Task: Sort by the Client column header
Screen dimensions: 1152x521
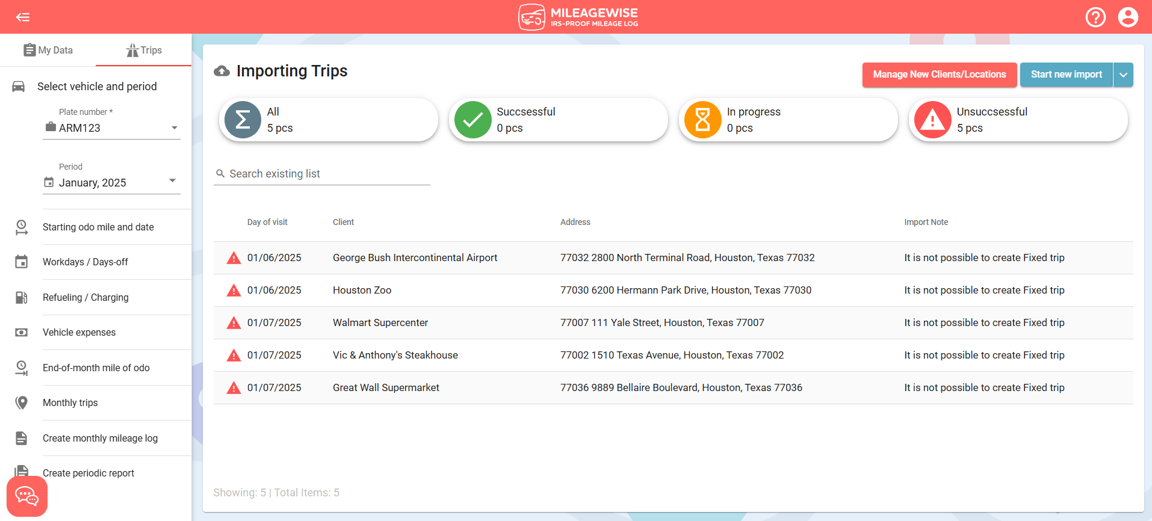Action: coord(343,222)
